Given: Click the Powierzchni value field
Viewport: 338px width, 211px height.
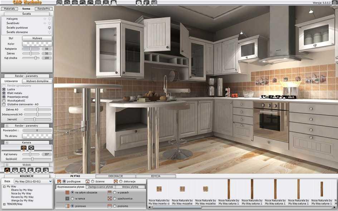Looking at the screenshot, I should pos(37,131).
